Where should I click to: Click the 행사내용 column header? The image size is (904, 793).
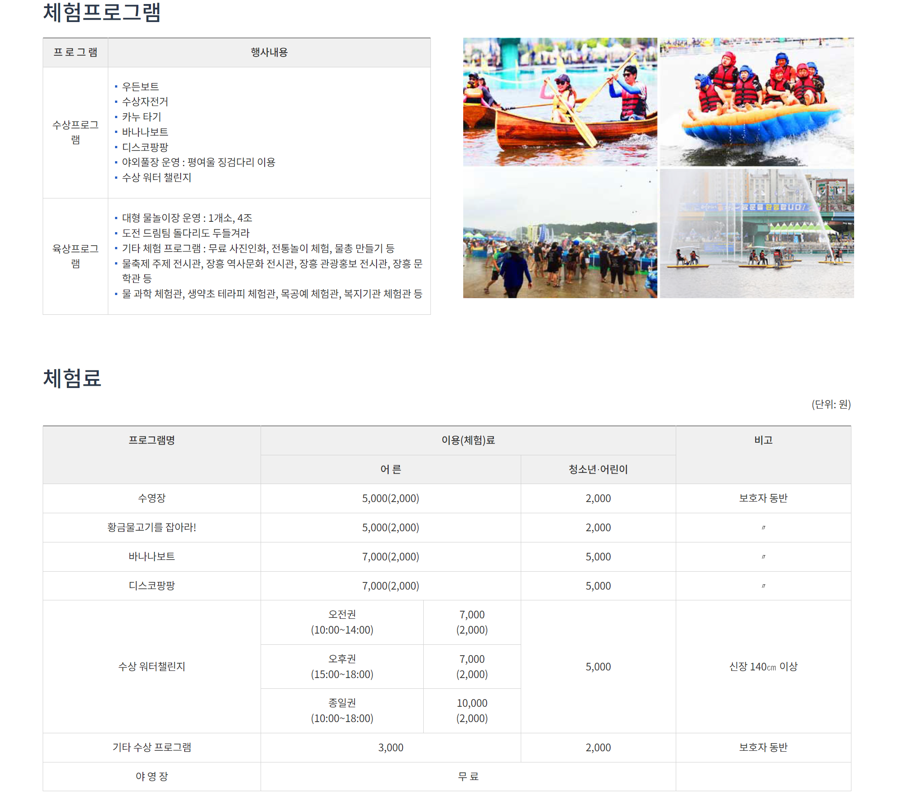tap(269, 53)
